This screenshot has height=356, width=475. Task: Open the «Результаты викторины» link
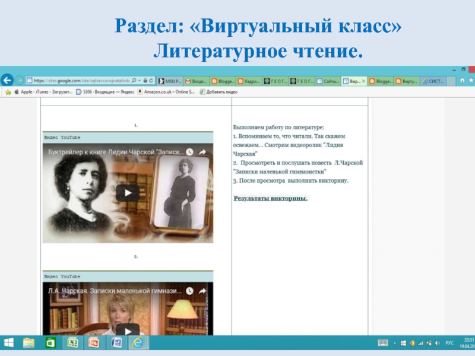click(270, 198)
